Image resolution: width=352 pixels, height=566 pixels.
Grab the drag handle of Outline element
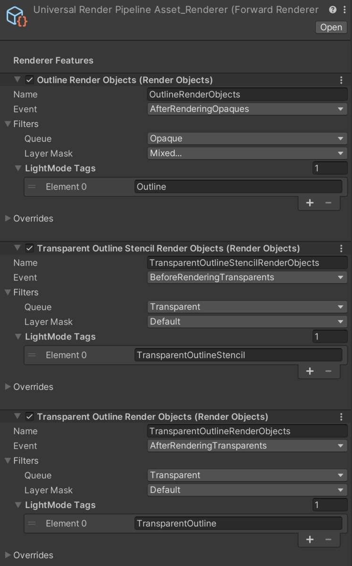click(32, 187)
